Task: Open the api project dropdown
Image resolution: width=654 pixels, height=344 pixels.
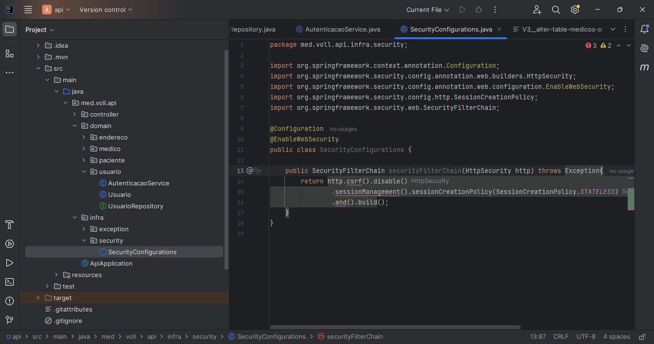Action: pos(56,10)
